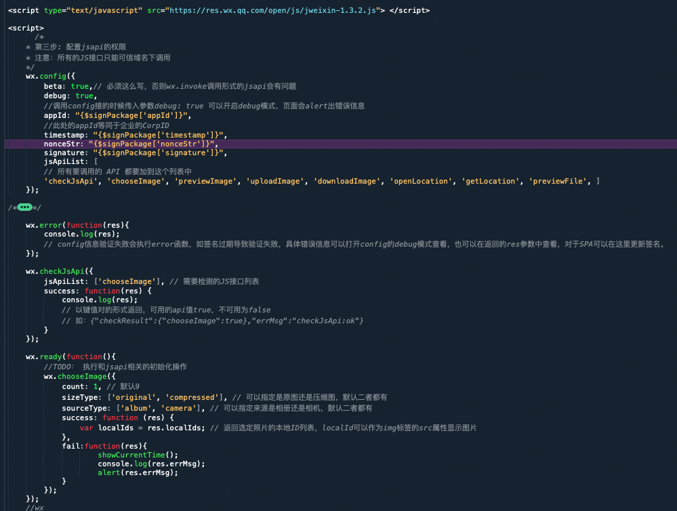Click 'previewImage' string in the API list
The height and width of the screenshot is (511, 677).
[205, 182]
